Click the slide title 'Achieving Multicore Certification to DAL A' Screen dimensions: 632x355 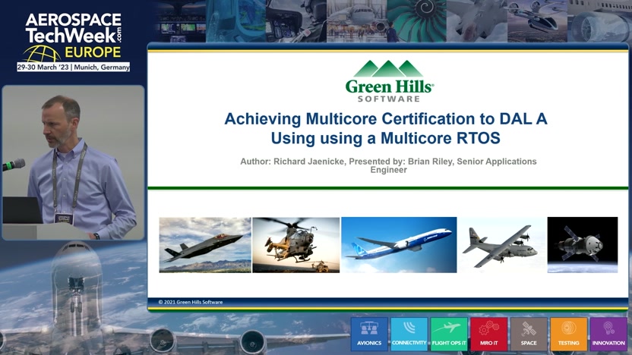tap(386, 119)
